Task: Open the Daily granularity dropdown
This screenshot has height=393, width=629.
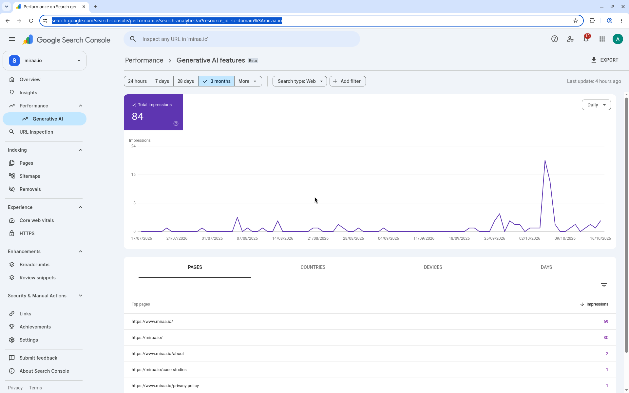Action: tap(596, 105)
